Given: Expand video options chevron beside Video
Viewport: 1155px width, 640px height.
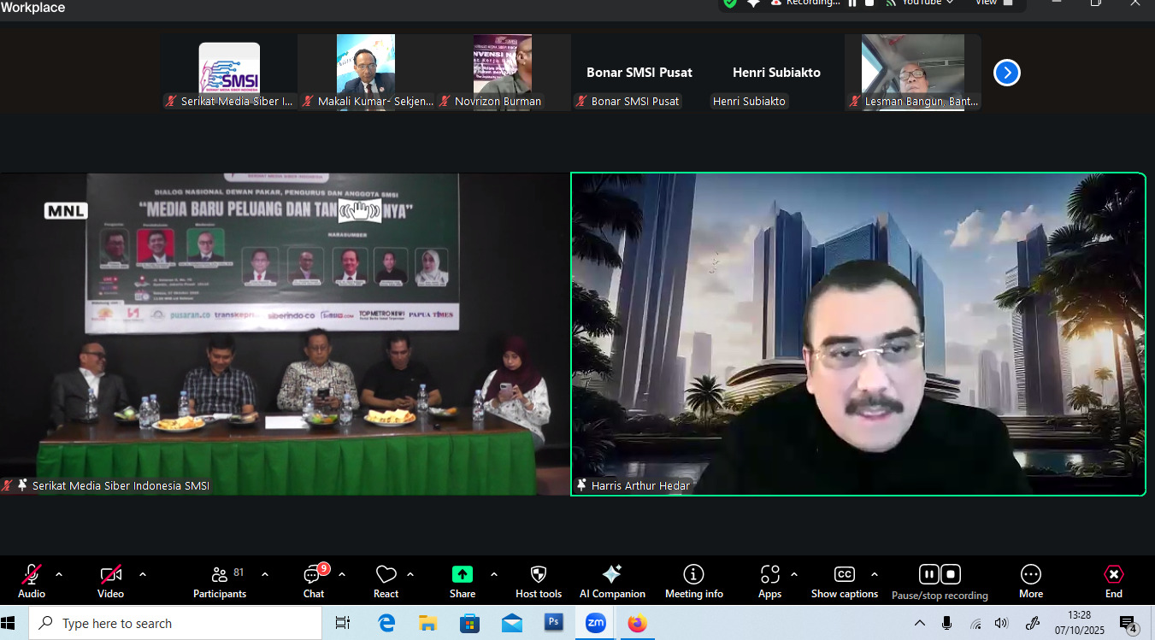Looking at the screenshot, I should point(143,574).
